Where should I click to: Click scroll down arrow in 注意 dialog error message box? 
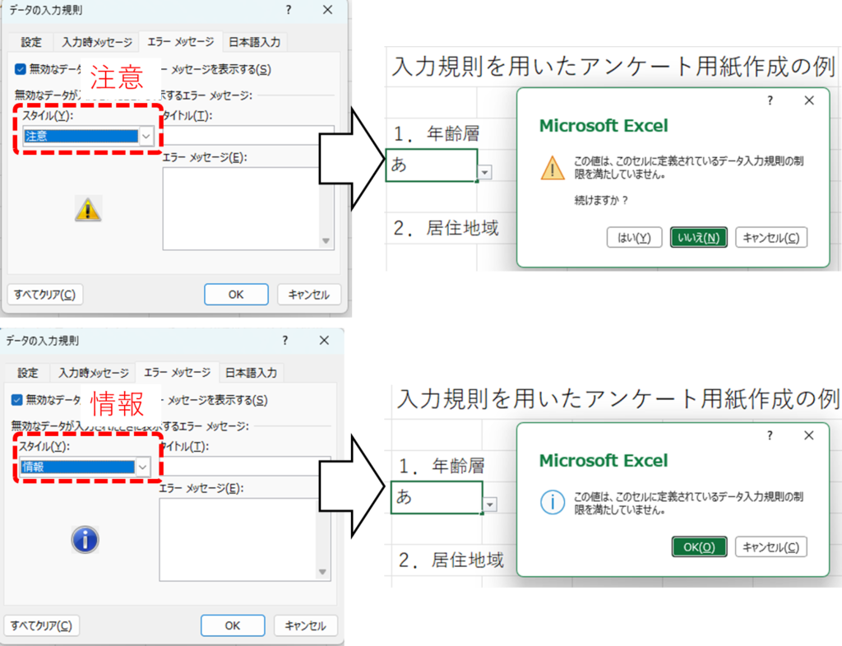tap(326, 240)
